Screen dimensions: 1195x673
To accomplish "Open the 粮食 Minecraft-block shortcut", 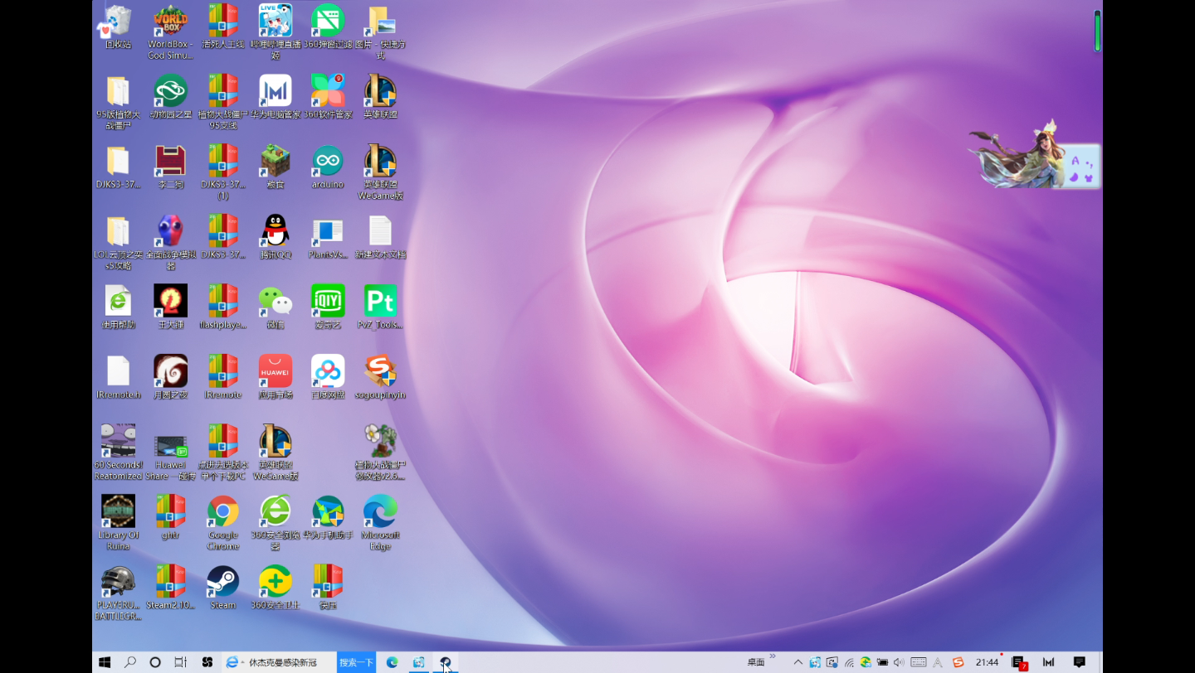I will [x=276, y=167].
